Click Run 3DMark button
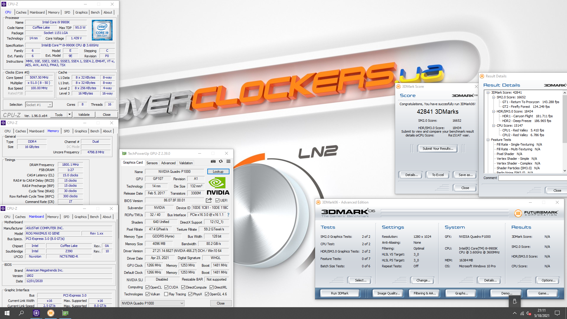567x319 pixels. point(340,293)
